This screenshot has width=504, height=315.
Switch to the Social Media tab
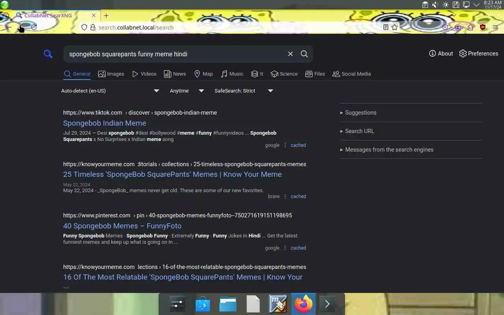pyautogui.click(x=352, y=74)
